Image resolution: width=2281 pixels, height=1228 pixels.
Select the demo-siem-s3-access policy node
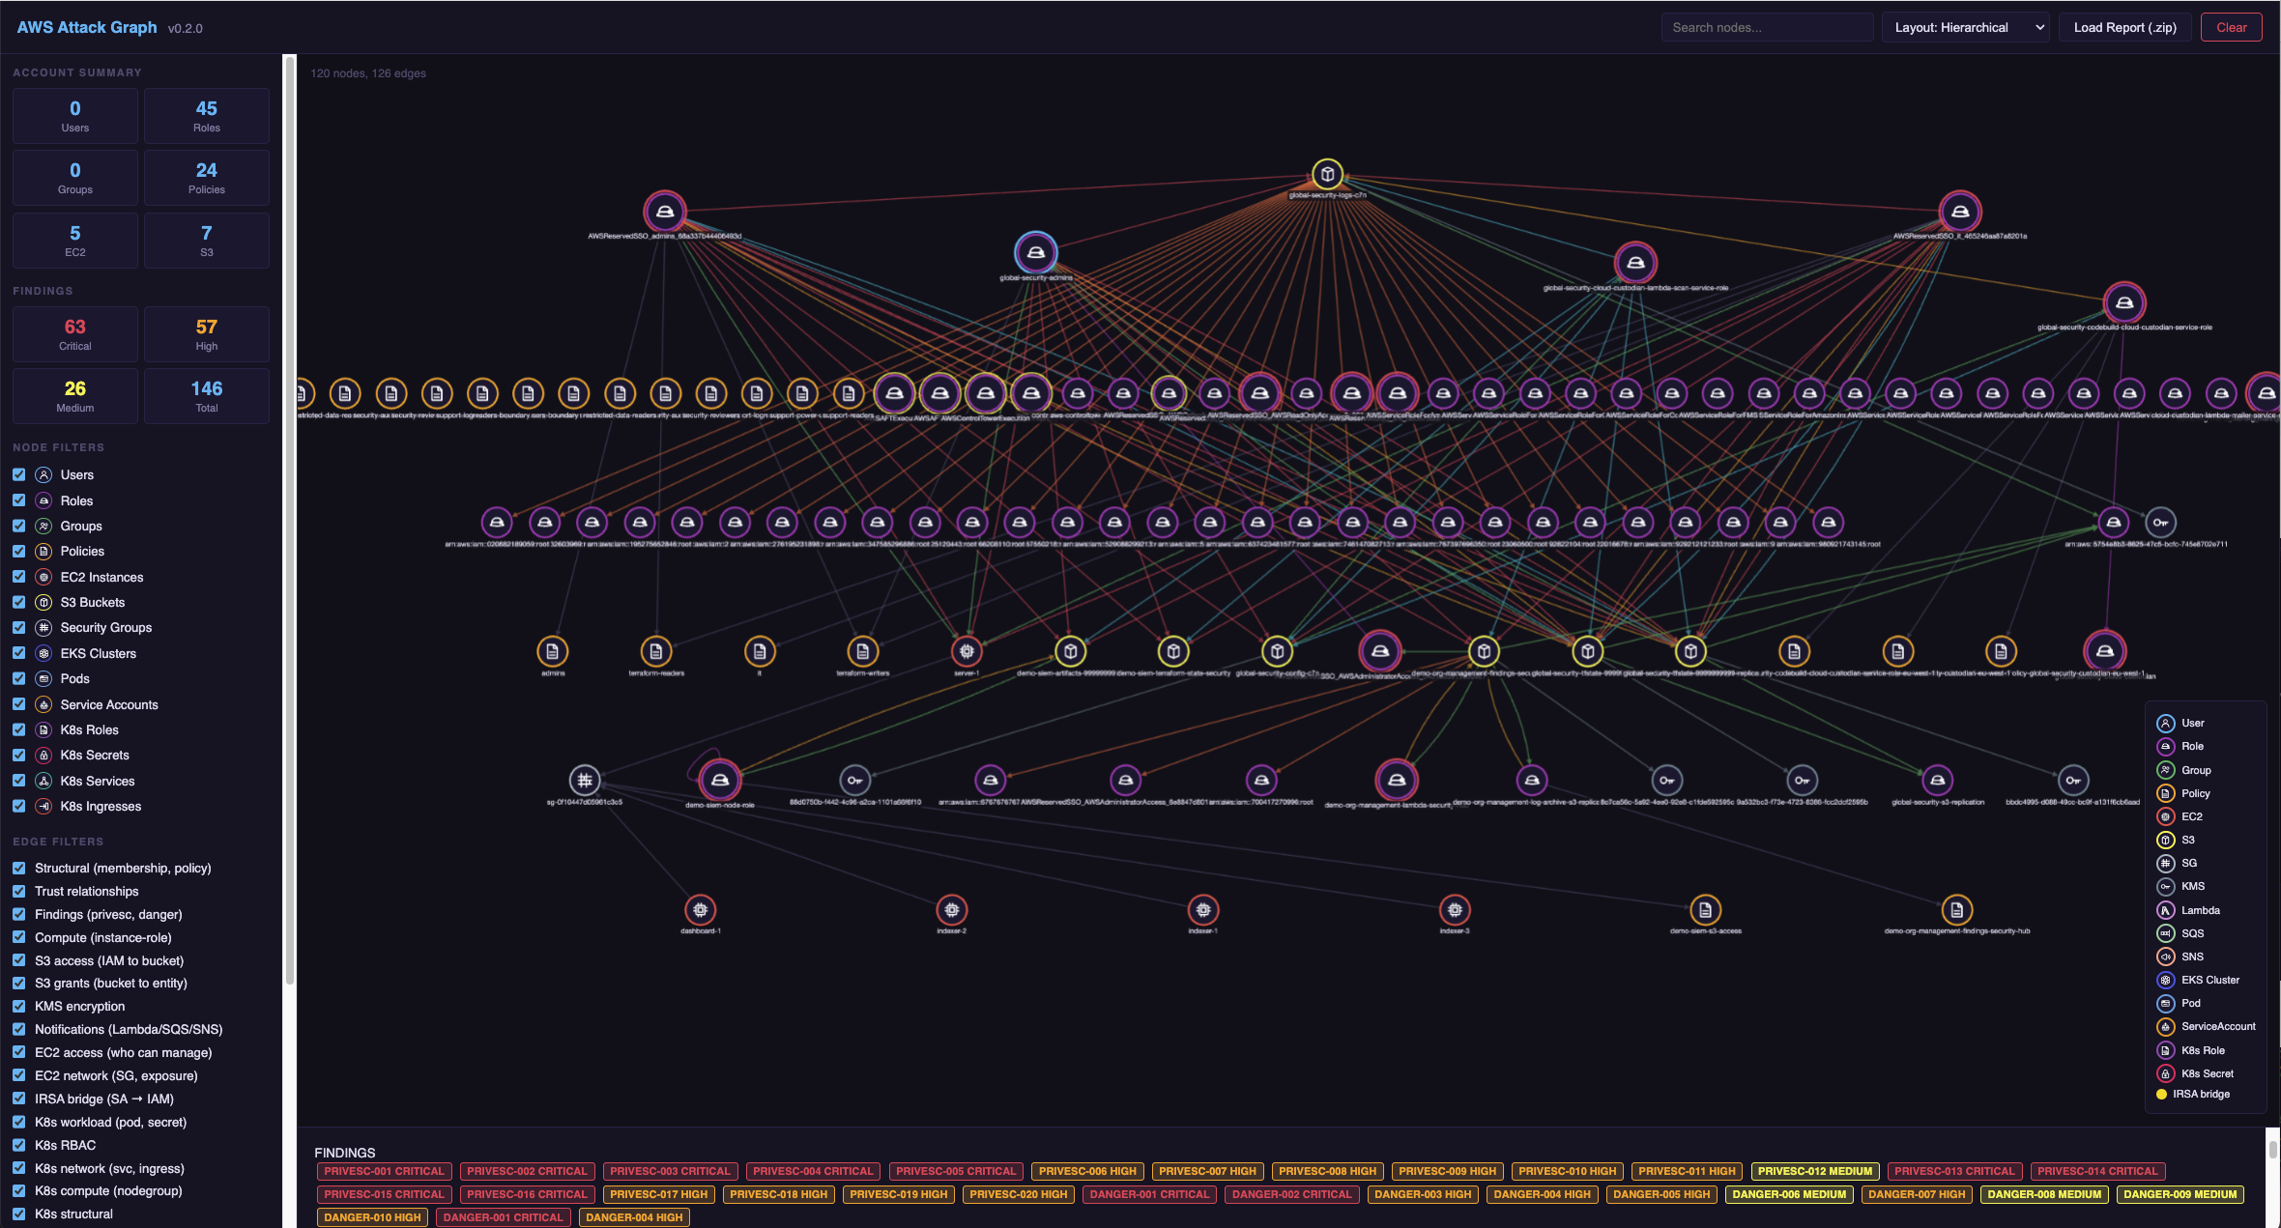[x=1705, y=910]
